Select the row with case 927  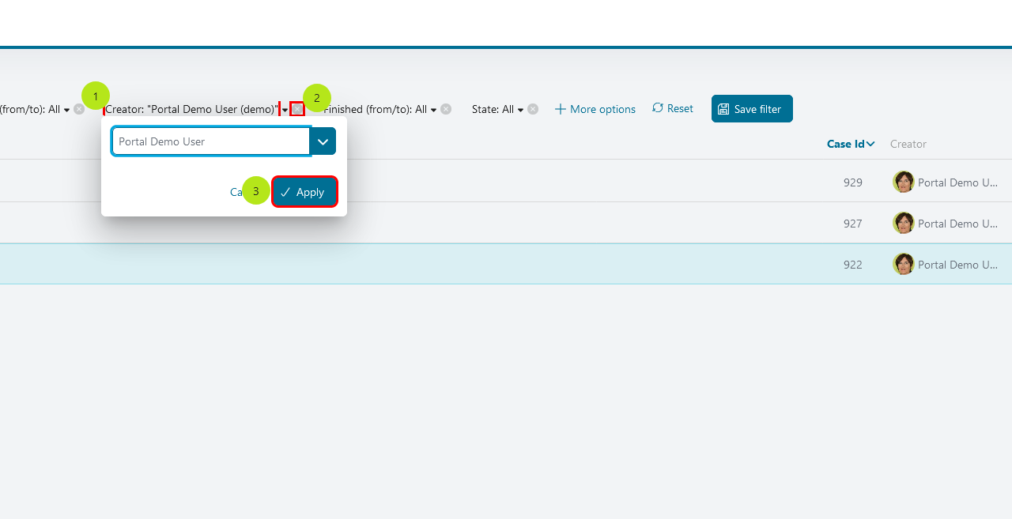coord(506,223)
